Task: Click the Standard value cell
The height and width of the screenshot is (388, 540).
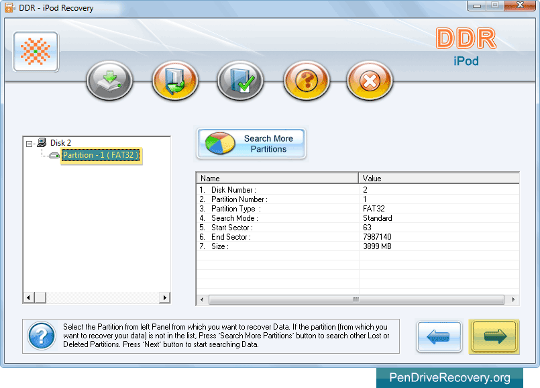Action: click(378, 218)
